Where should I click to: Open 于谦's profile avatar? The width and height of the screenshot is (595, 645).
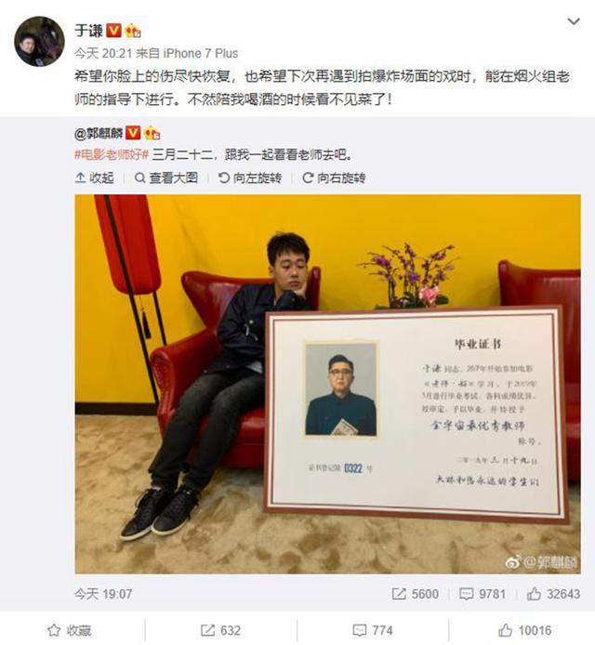pyautogui.click(x=39, y=41)
